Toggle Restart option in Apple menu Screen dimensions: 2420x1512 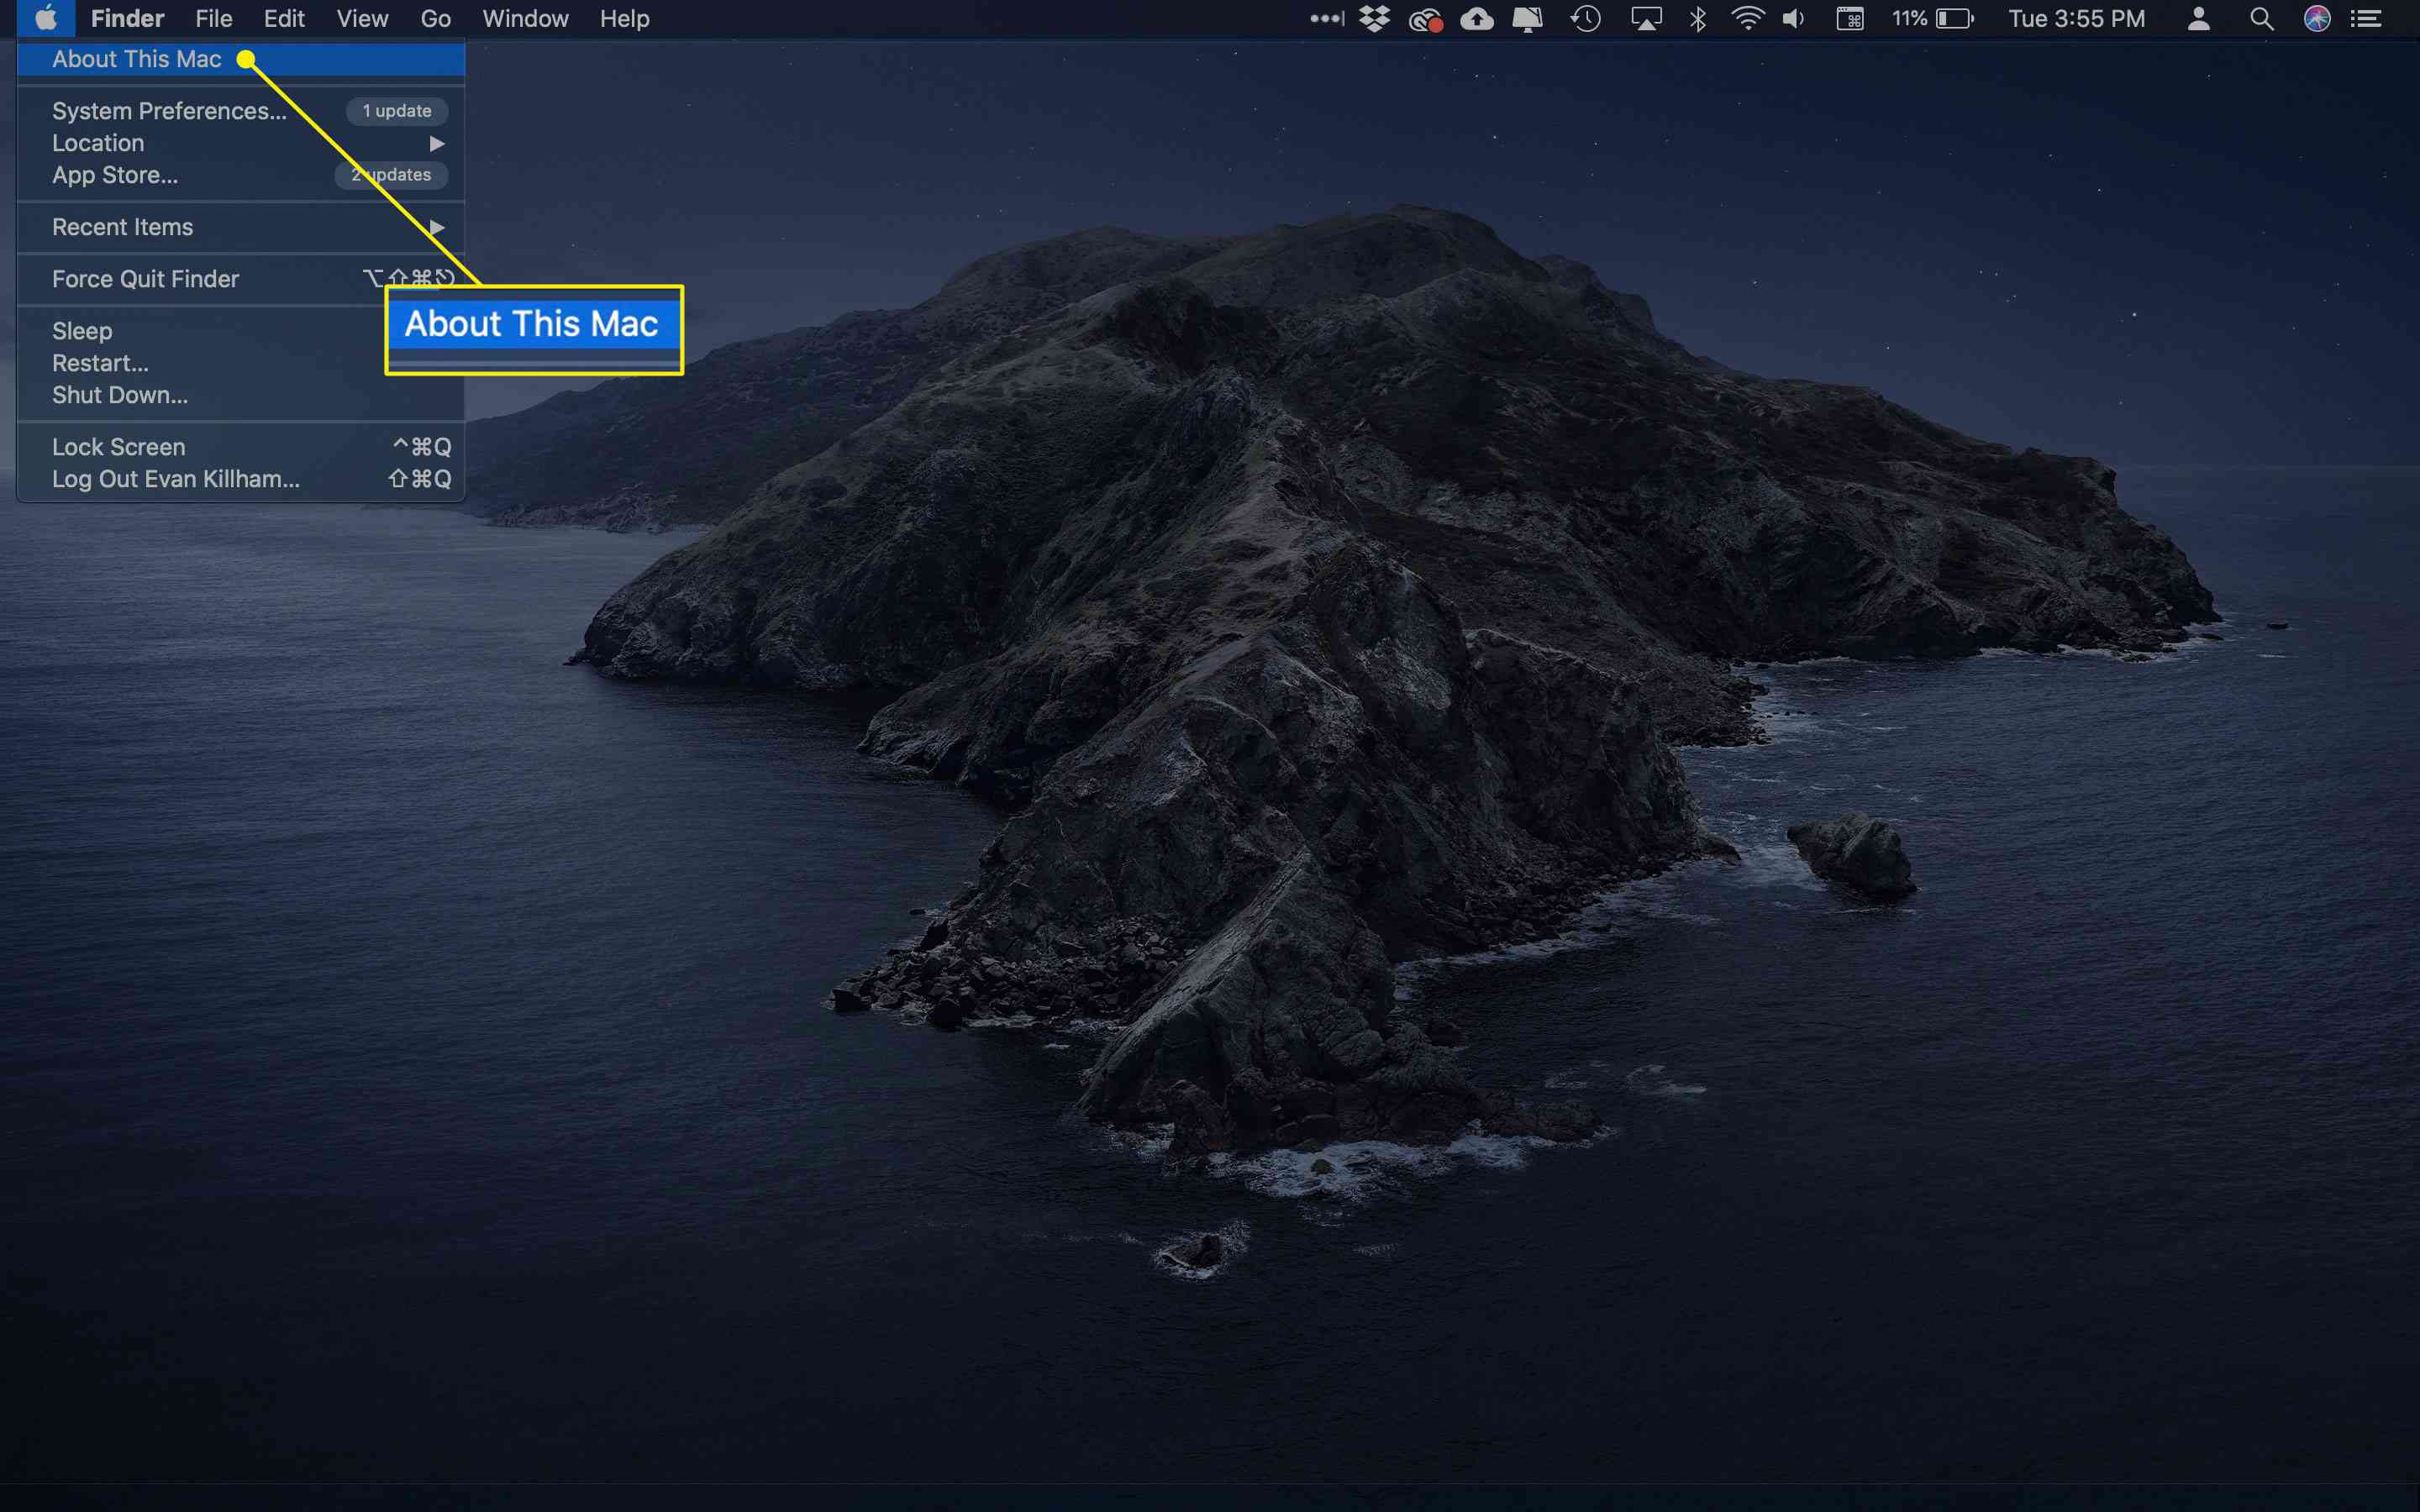(101, 362)
